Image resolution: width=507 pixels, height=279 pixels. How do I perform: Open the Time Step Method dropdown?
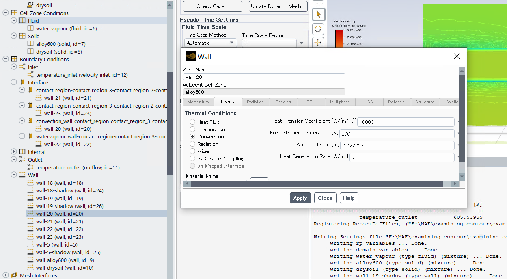click(211, 43)
